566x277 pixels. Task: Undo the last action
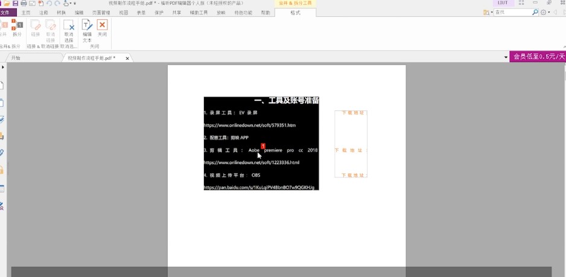[x=49, y=3]
